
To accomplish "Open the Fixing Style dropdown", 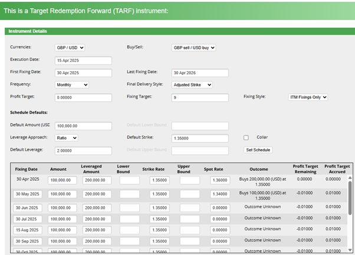I will [308, 97].
